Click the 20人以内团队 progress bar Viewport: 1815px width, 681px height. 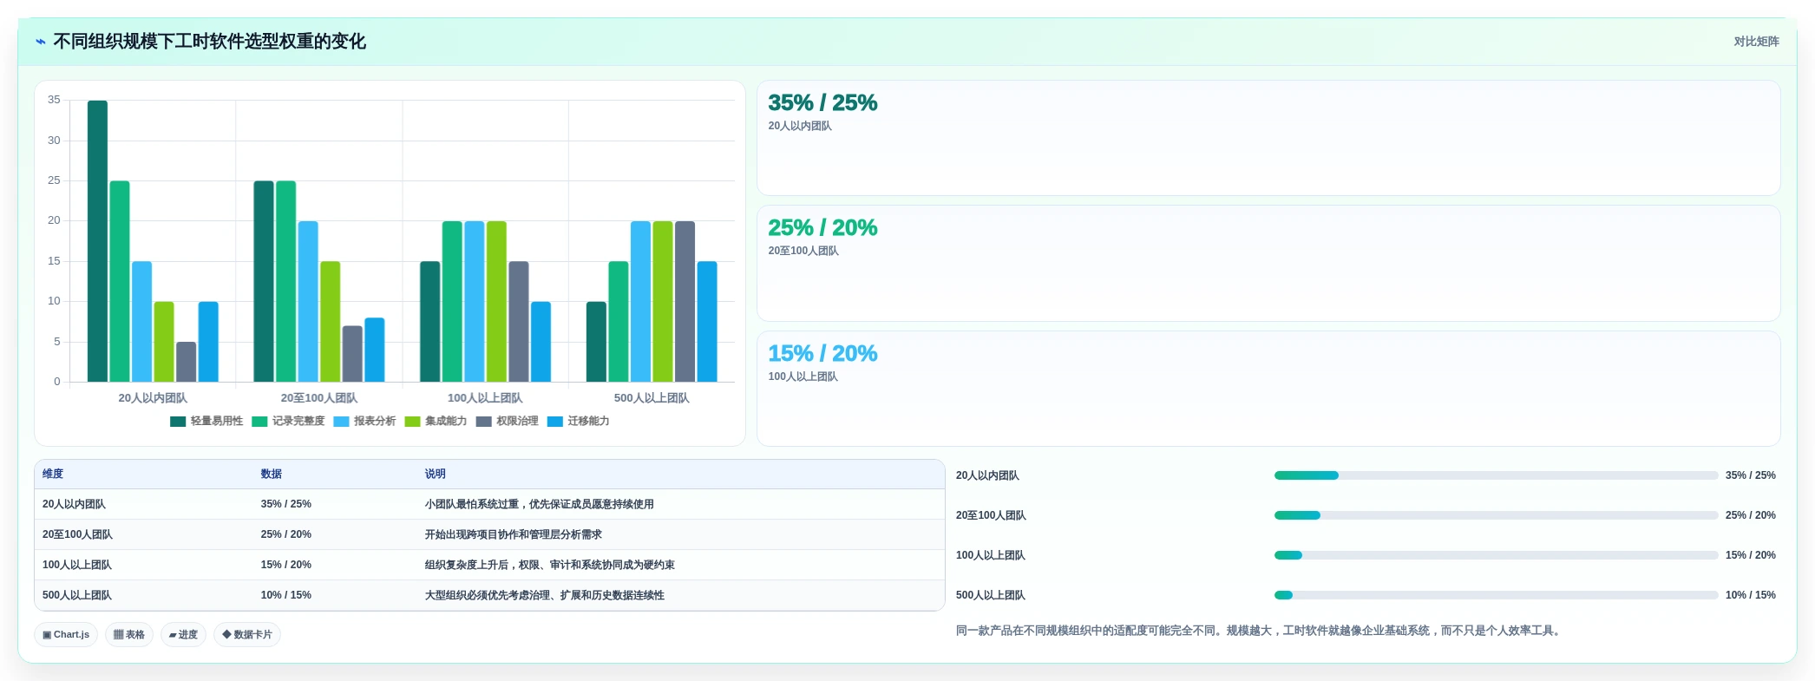coord(1496,475)
